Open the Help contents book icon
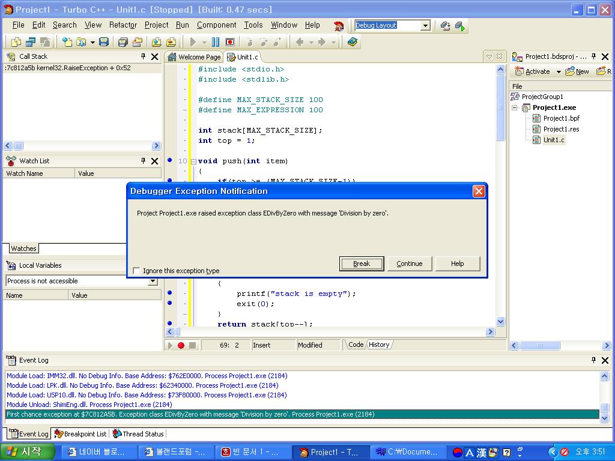615x461 pixels. [x=353, y=42]
